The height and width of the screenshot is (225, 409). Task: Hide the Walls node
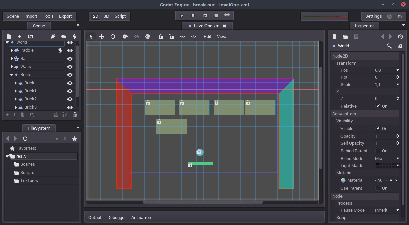click(70, 66)
